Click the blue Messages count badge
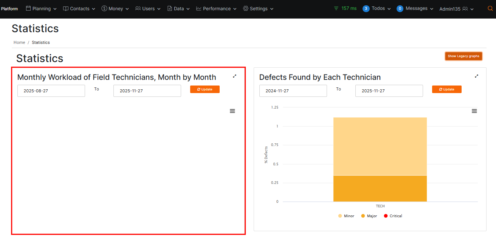The height and width of the screenshot is (238, 496). (400, 9)
